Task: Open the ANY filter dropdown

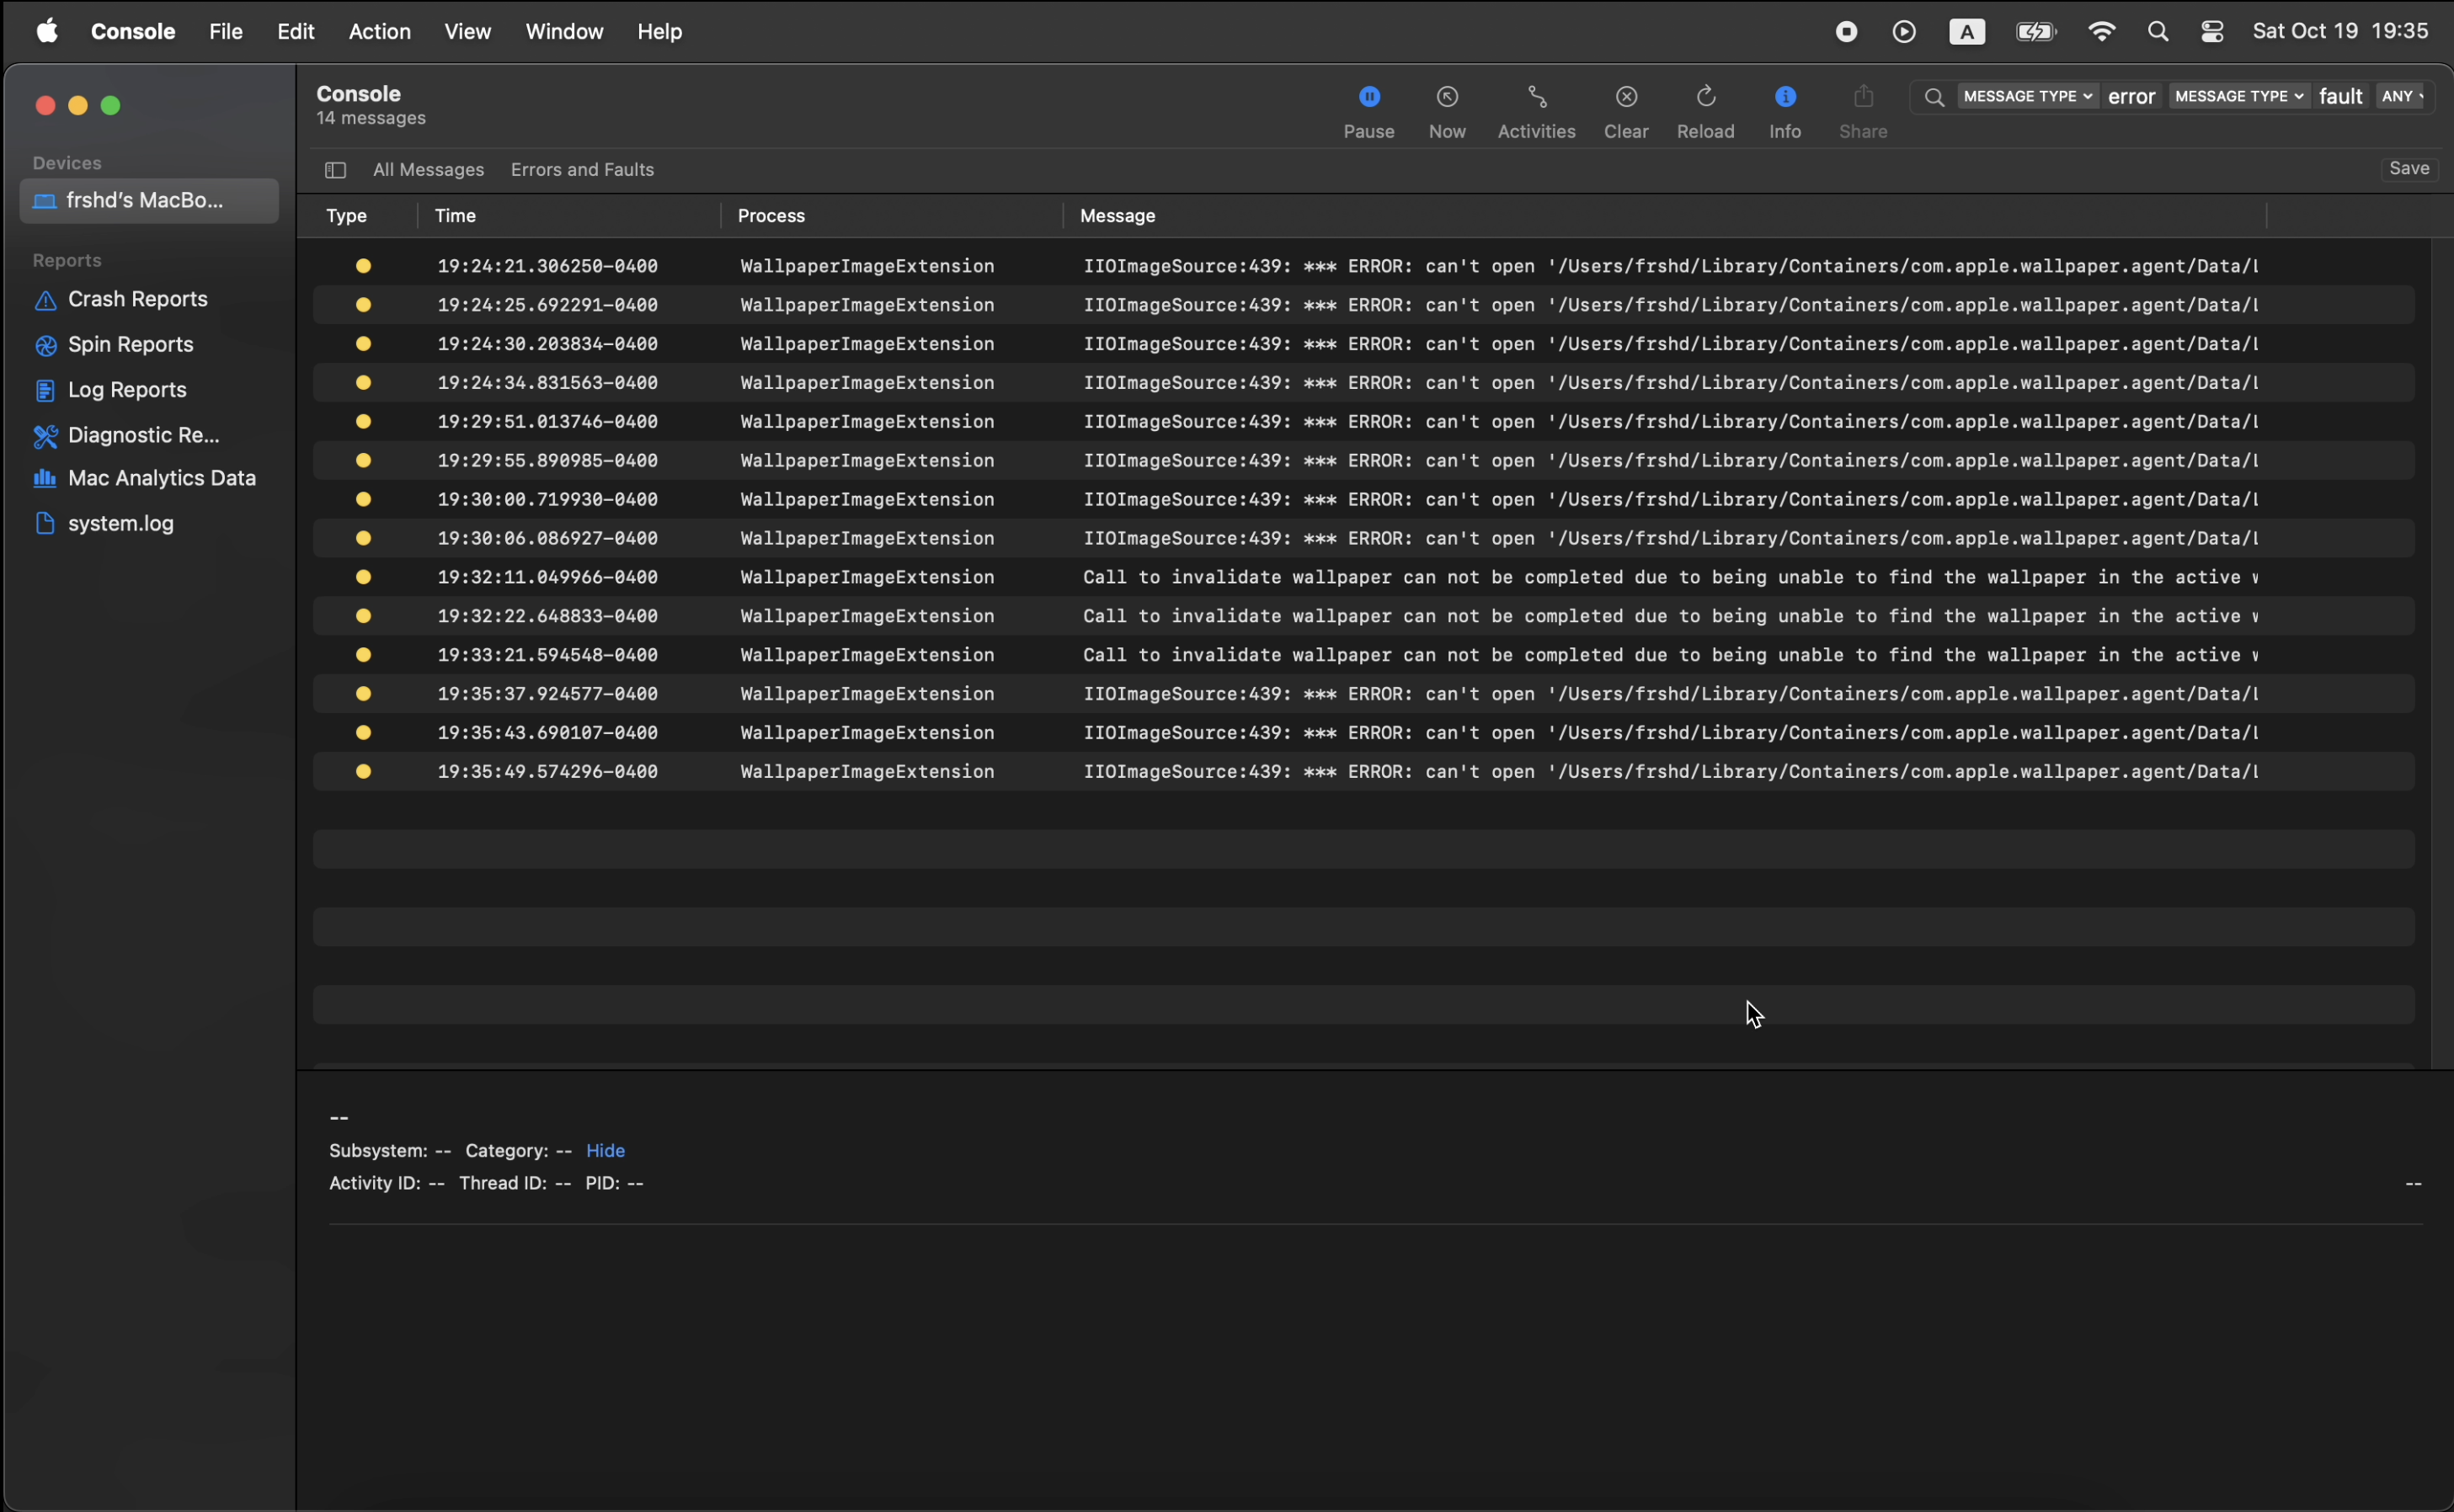Action: 2402,96
